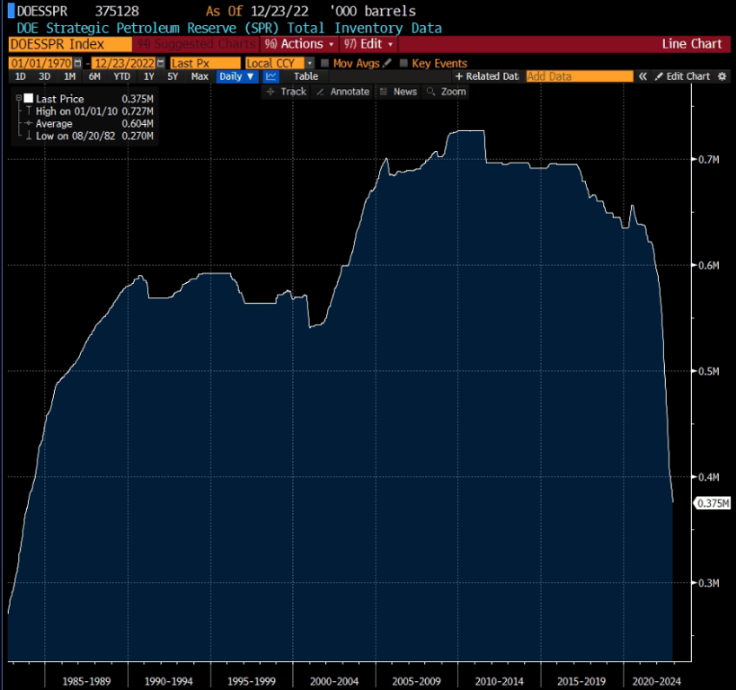Select the 1Y range tab
736x690 pixels.
tap(149, 76)
